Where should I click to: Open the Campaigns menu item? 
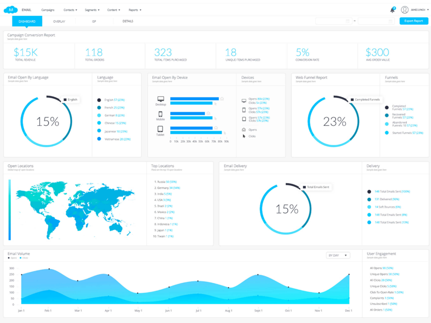click(47, 10)
